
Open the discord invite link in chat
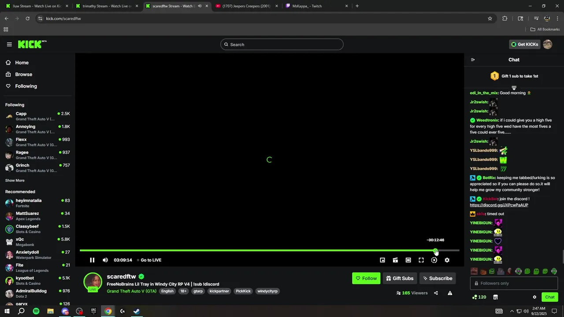click(499, 205)
